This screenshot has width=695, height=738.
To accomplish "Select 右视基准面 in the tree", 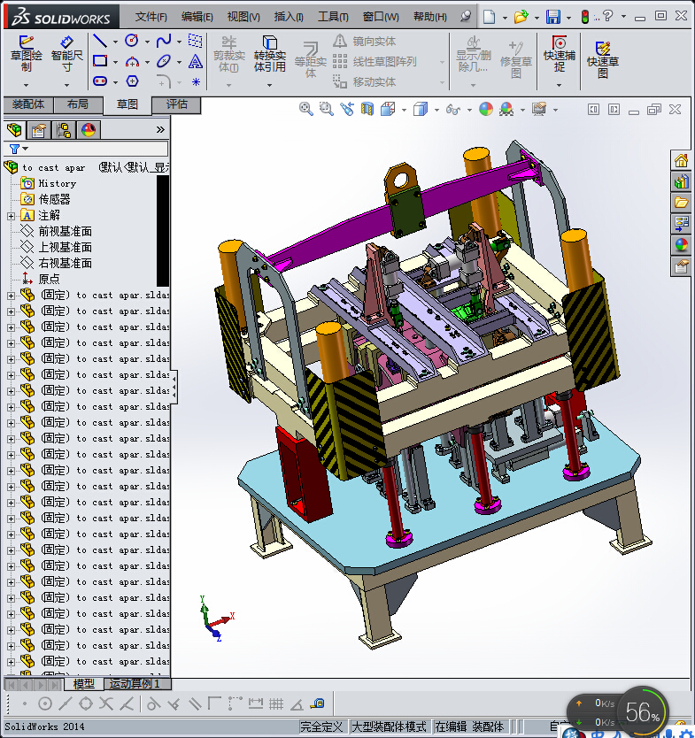I will coord(65,263).
